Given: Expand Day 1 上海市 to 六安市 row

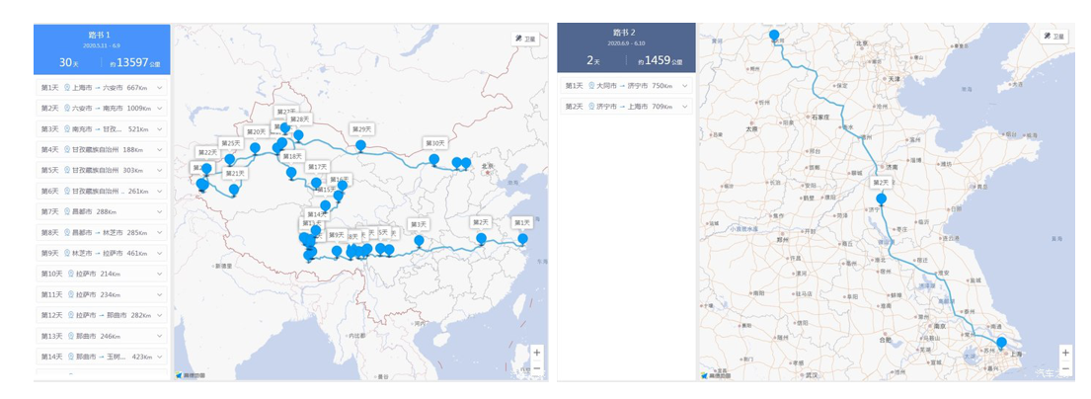Looking at the screenshot, I should [x=103, y=88].
